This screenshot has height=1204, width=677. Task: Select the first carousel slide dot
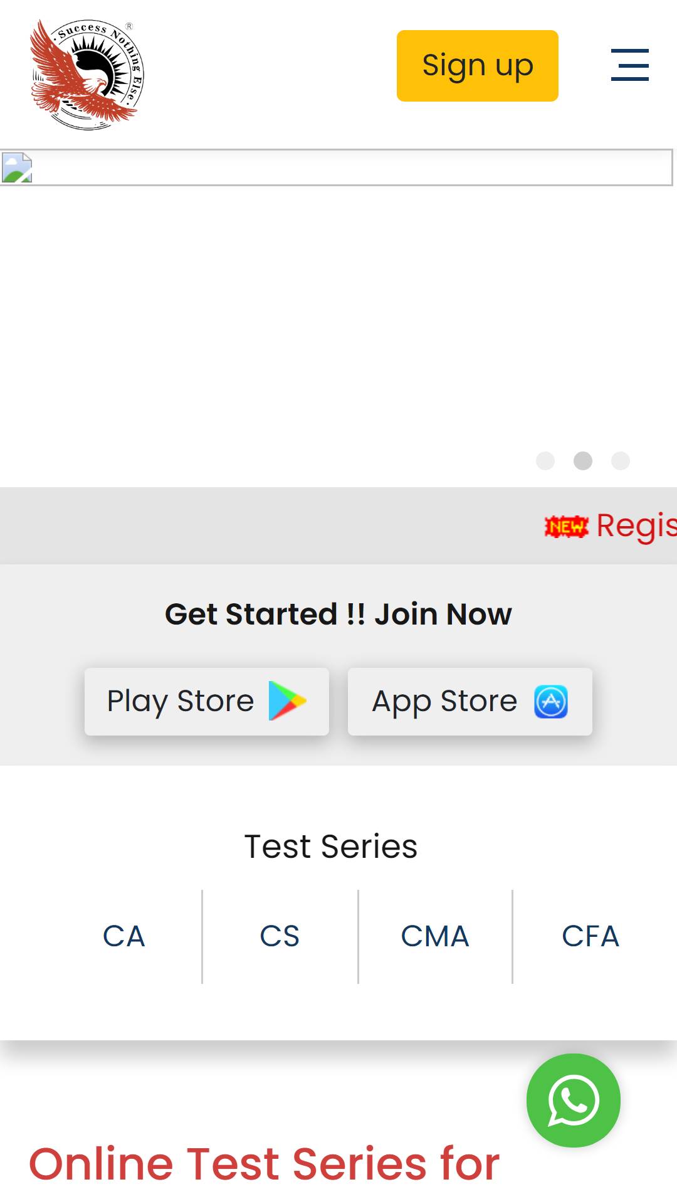point(545,461)
